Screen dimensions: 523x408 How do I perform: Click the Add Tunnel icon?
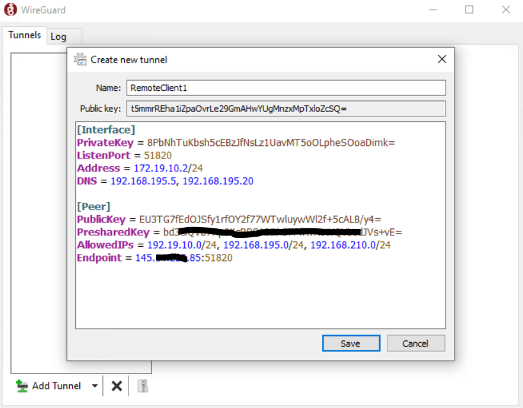coord(22,386)
